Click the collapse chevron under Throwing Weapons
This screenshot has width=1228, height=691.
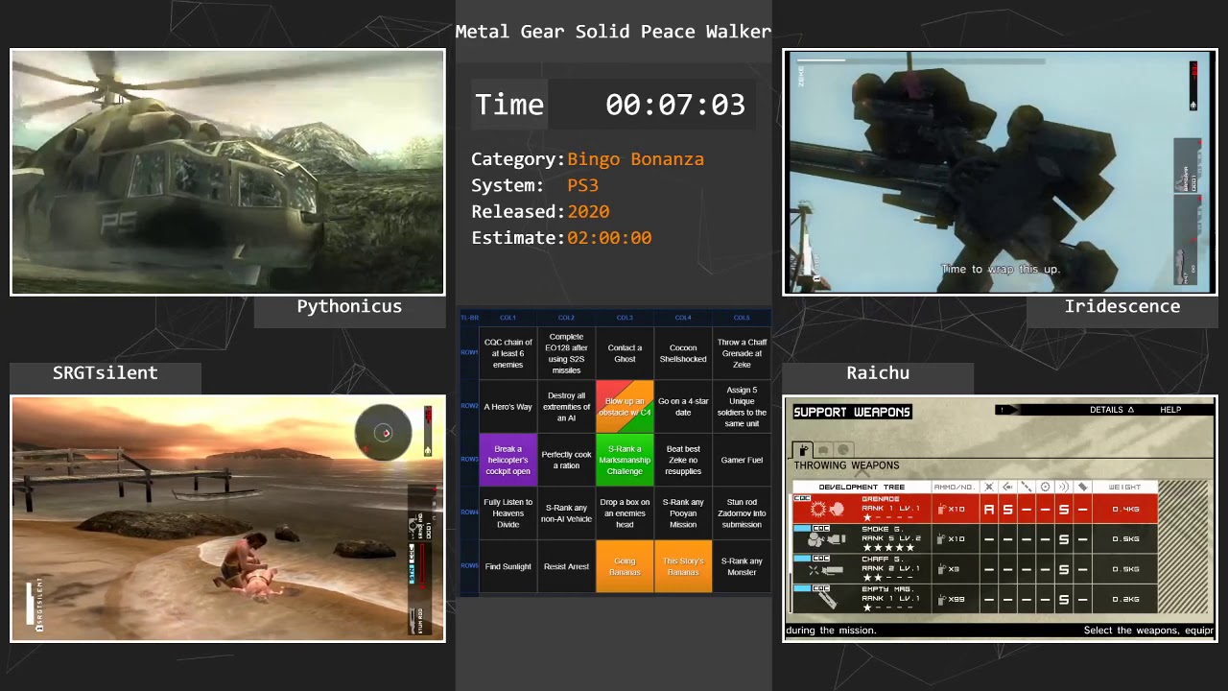coord(862,474)
